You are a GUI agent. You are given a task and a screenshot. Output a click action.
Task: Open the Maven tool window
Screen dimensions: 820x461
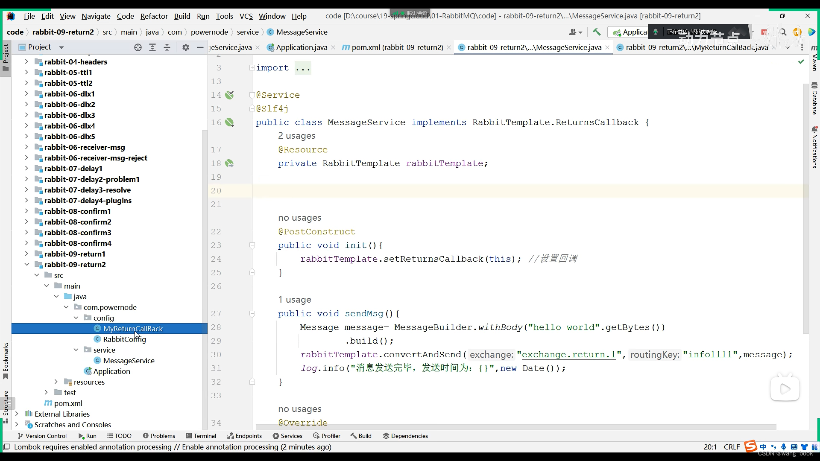tap(814, 58)
